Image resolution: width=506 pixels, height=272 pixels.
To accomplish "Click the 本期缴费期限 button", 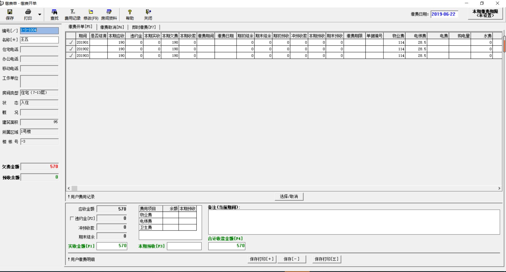I will pos(485,13).
